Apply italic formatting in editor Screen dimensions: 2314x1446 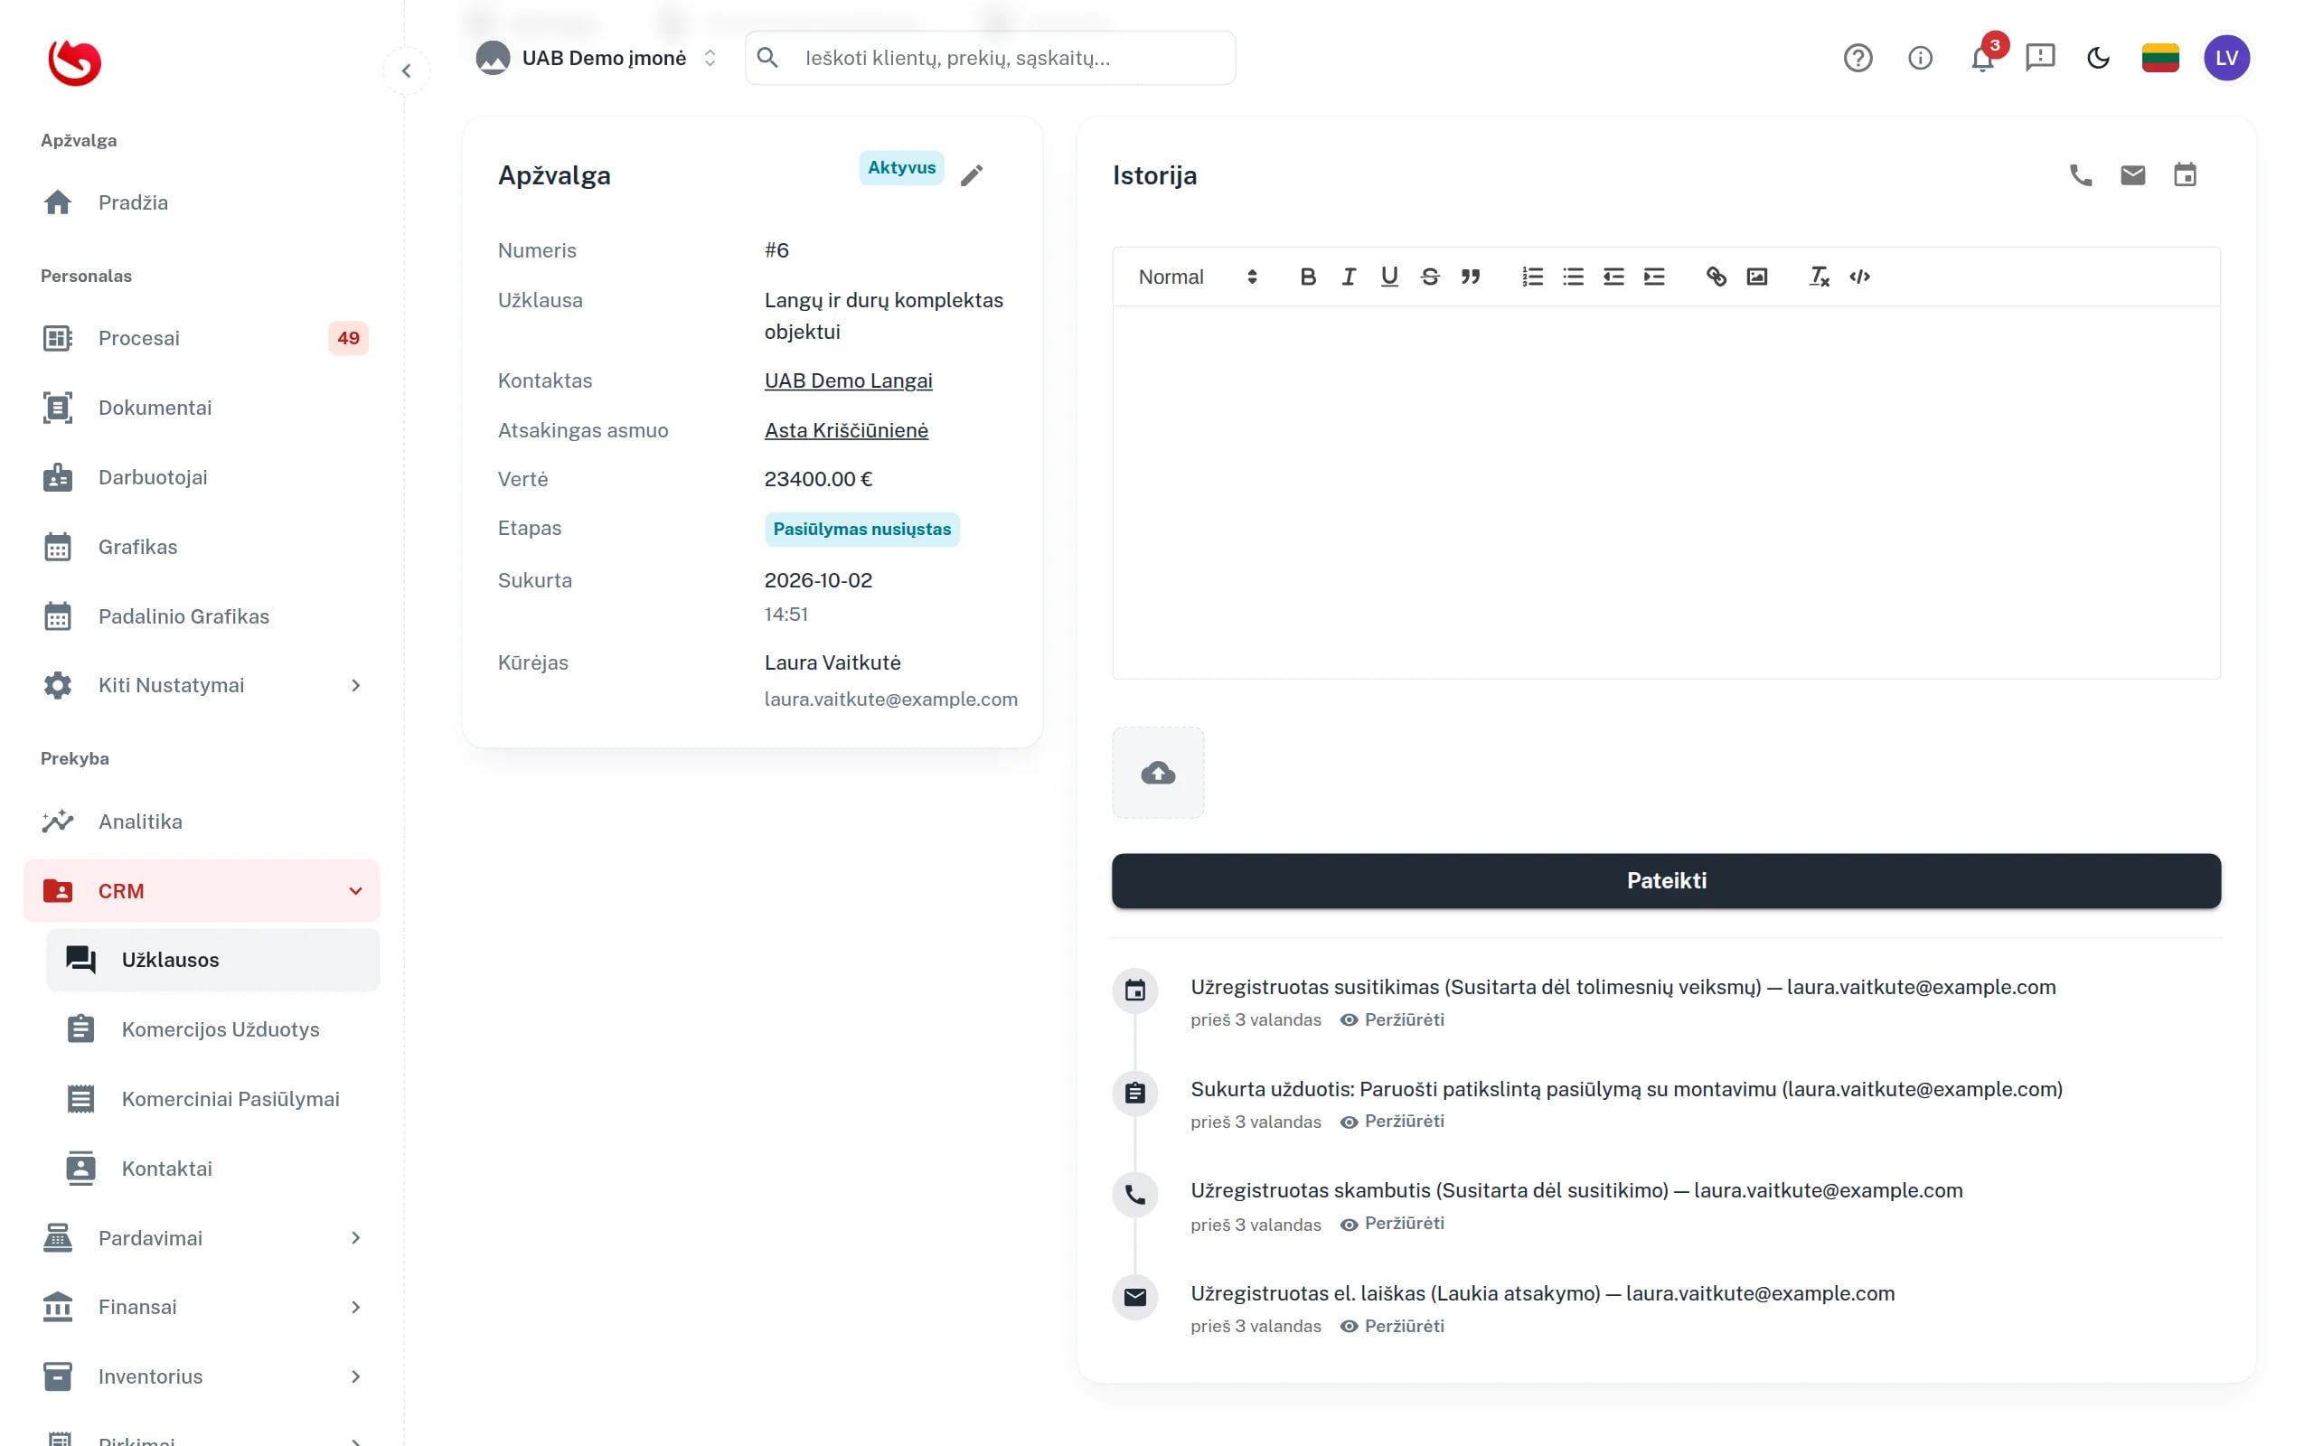pyautogui.click(x=1349, y=277)
